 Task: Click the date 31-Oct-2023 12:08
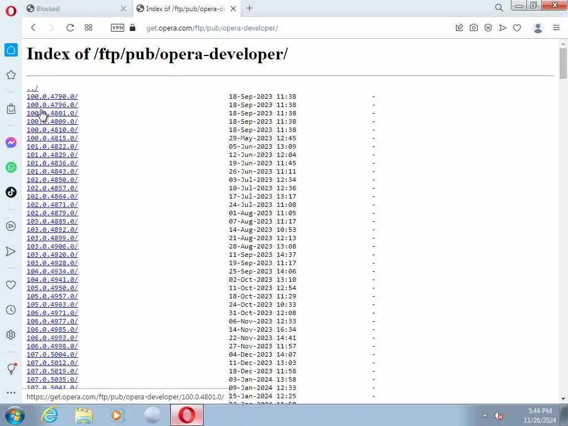tap(262, 313)
